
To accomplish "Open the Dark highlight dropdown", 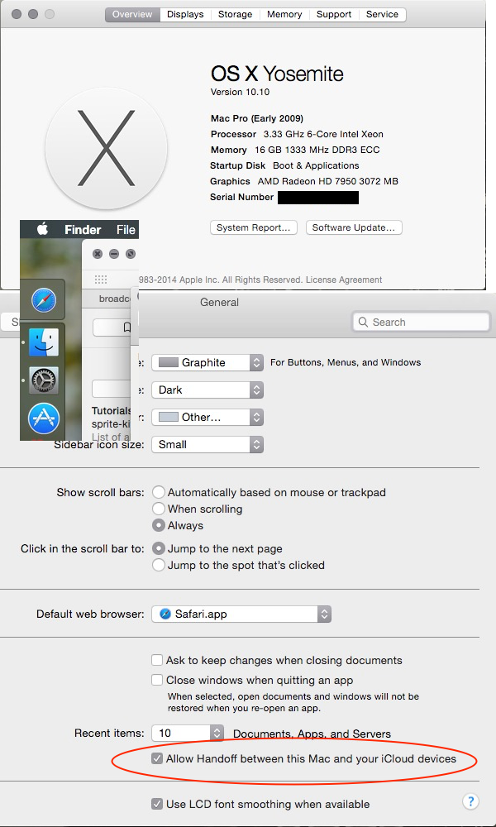I will click(207, 390).
